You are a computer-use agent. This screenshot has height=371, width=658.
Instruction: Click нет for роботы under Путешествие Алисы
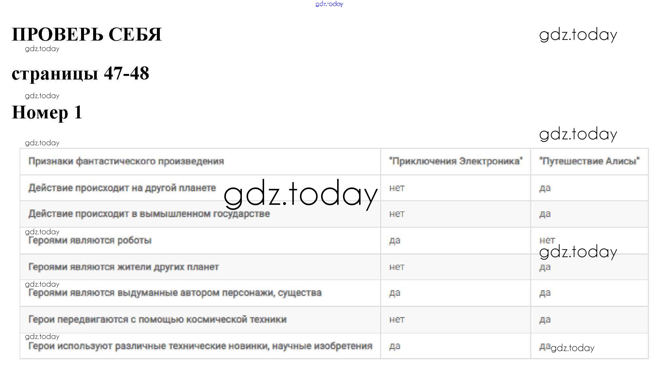click(547, 240)
